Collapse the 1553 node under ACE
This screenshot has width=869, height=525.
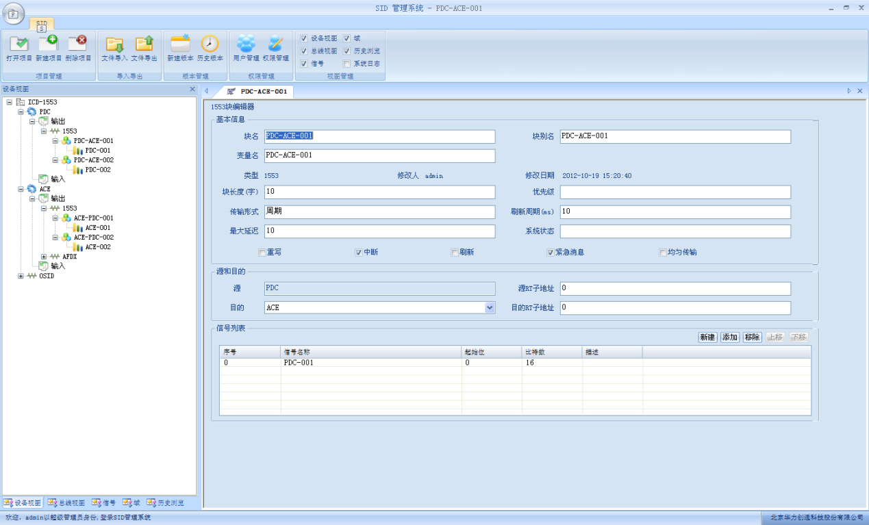44,208
